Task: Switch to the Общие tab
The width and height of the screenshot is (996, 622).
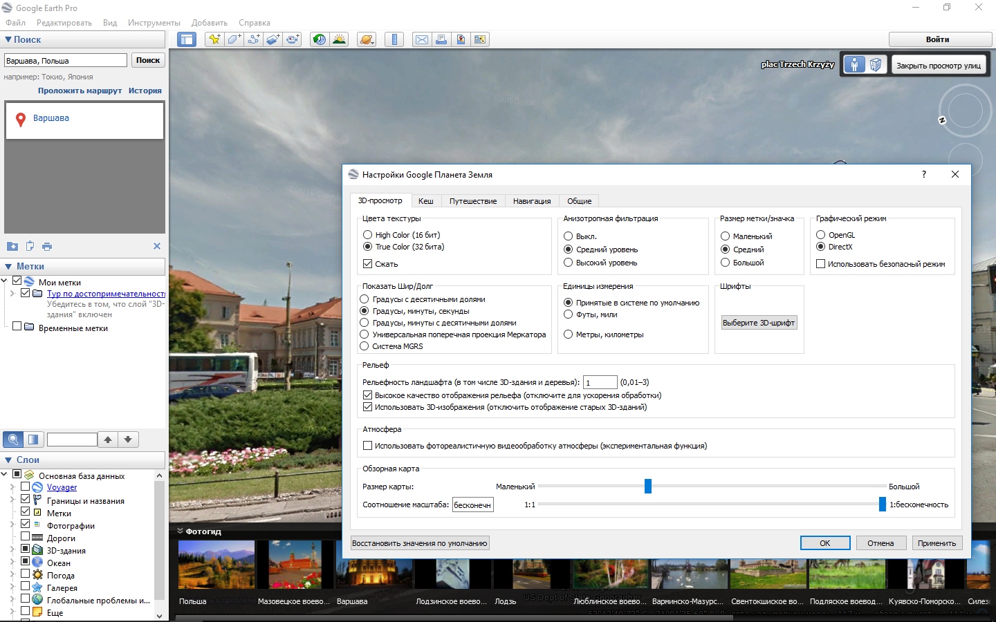Action: [x=579, y=201]
